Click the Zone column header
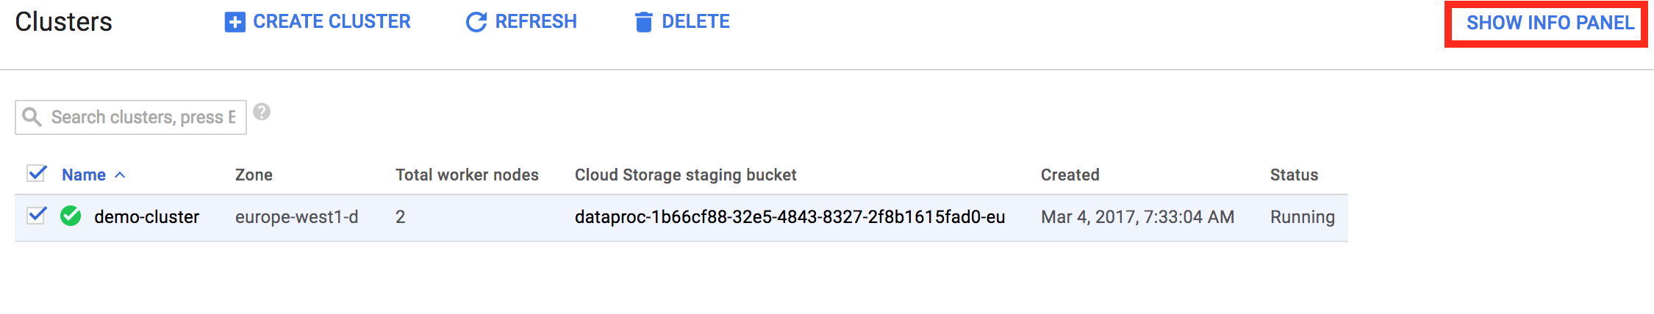This screenshot has height=314, width=1654. pyautogui.click(x=254, y=175)
